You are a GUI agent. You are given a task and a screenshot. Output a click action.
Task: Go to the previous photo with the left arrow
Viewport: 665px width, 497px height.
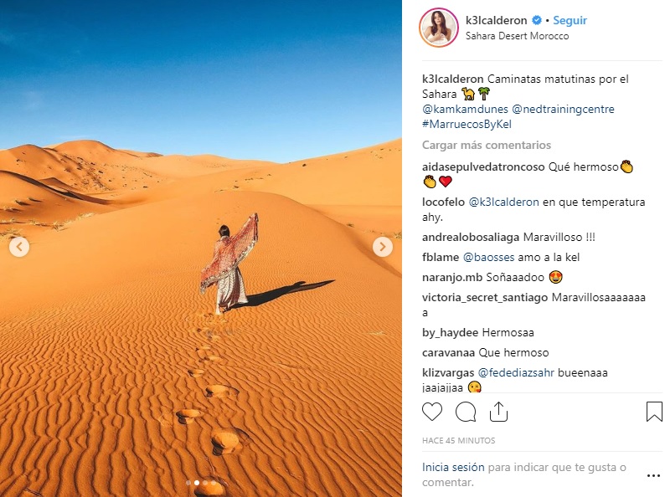coord(19,247)
